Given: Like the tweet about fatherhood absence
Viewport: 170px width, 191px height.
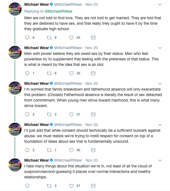Looking at the screenshot, I should 72,114.
